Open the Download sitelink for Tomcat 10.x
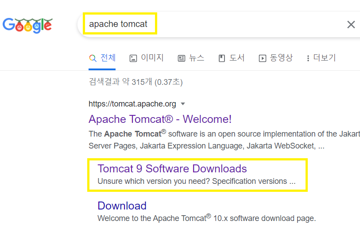The width and height of the screenshot is (360, 236). coord(122,206)
